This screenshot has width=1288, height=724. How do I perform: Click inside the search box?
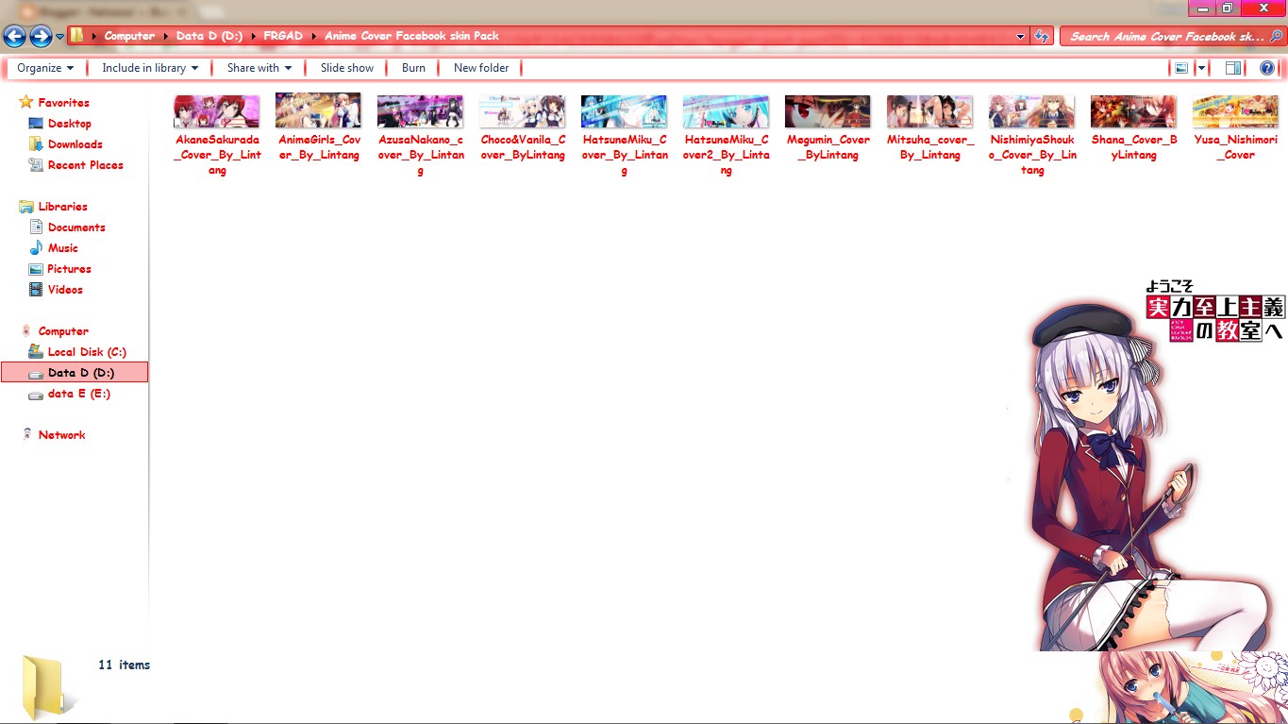pos(1170,35)
